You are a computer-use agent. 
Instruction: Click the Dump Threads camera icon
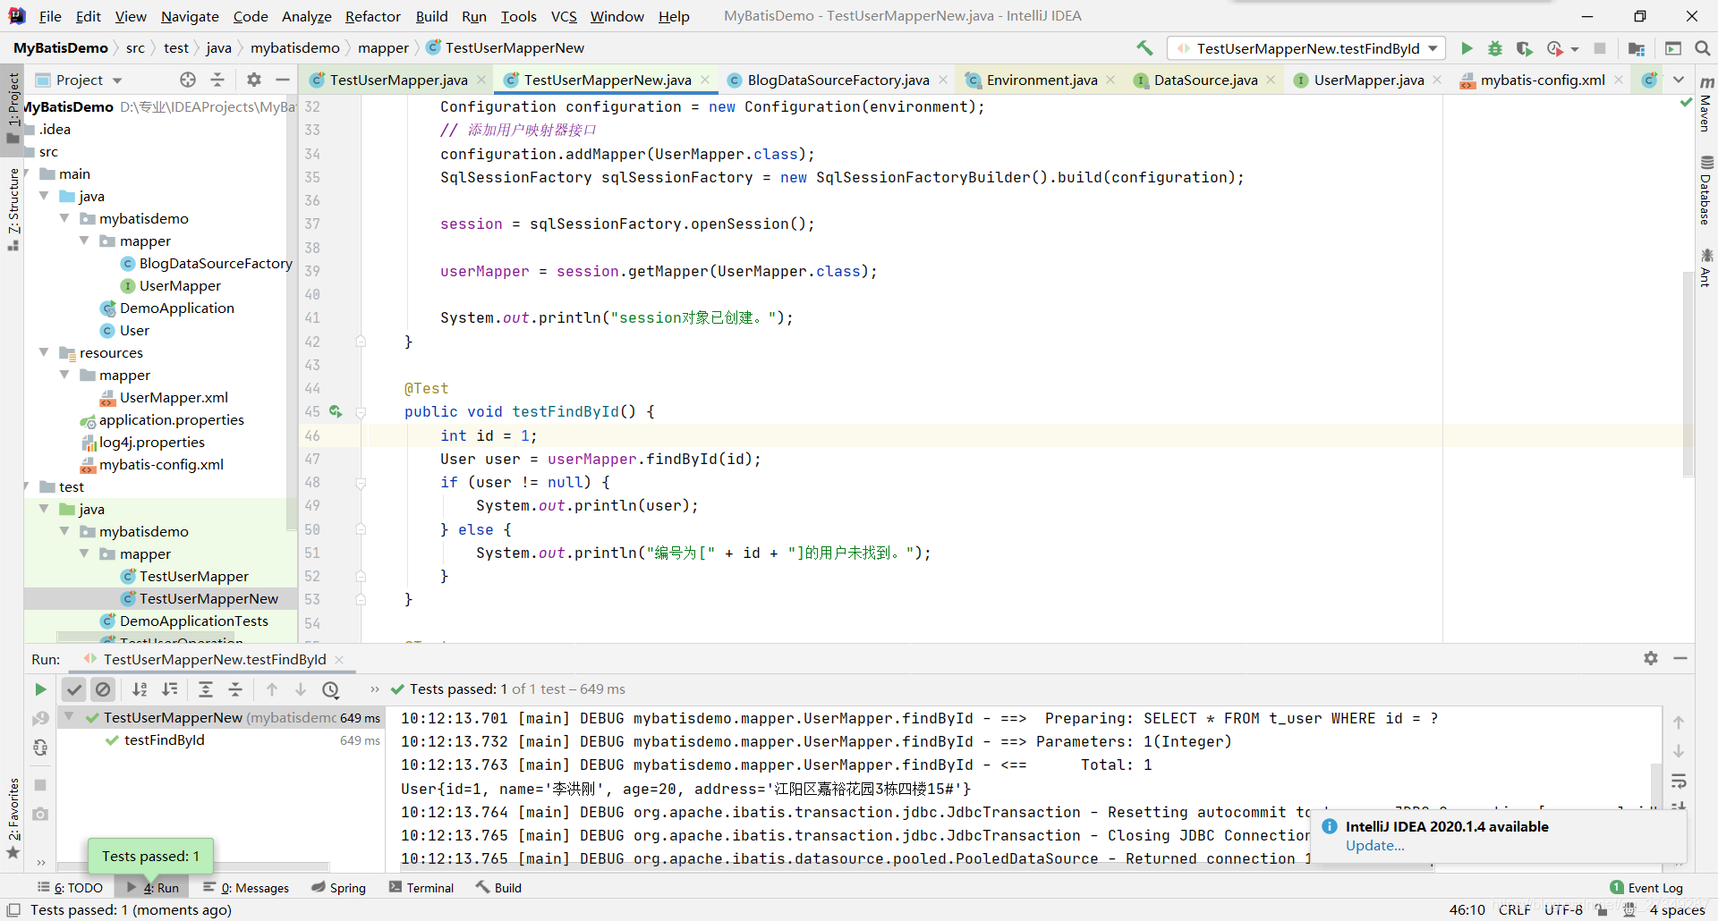pos(40,815)
